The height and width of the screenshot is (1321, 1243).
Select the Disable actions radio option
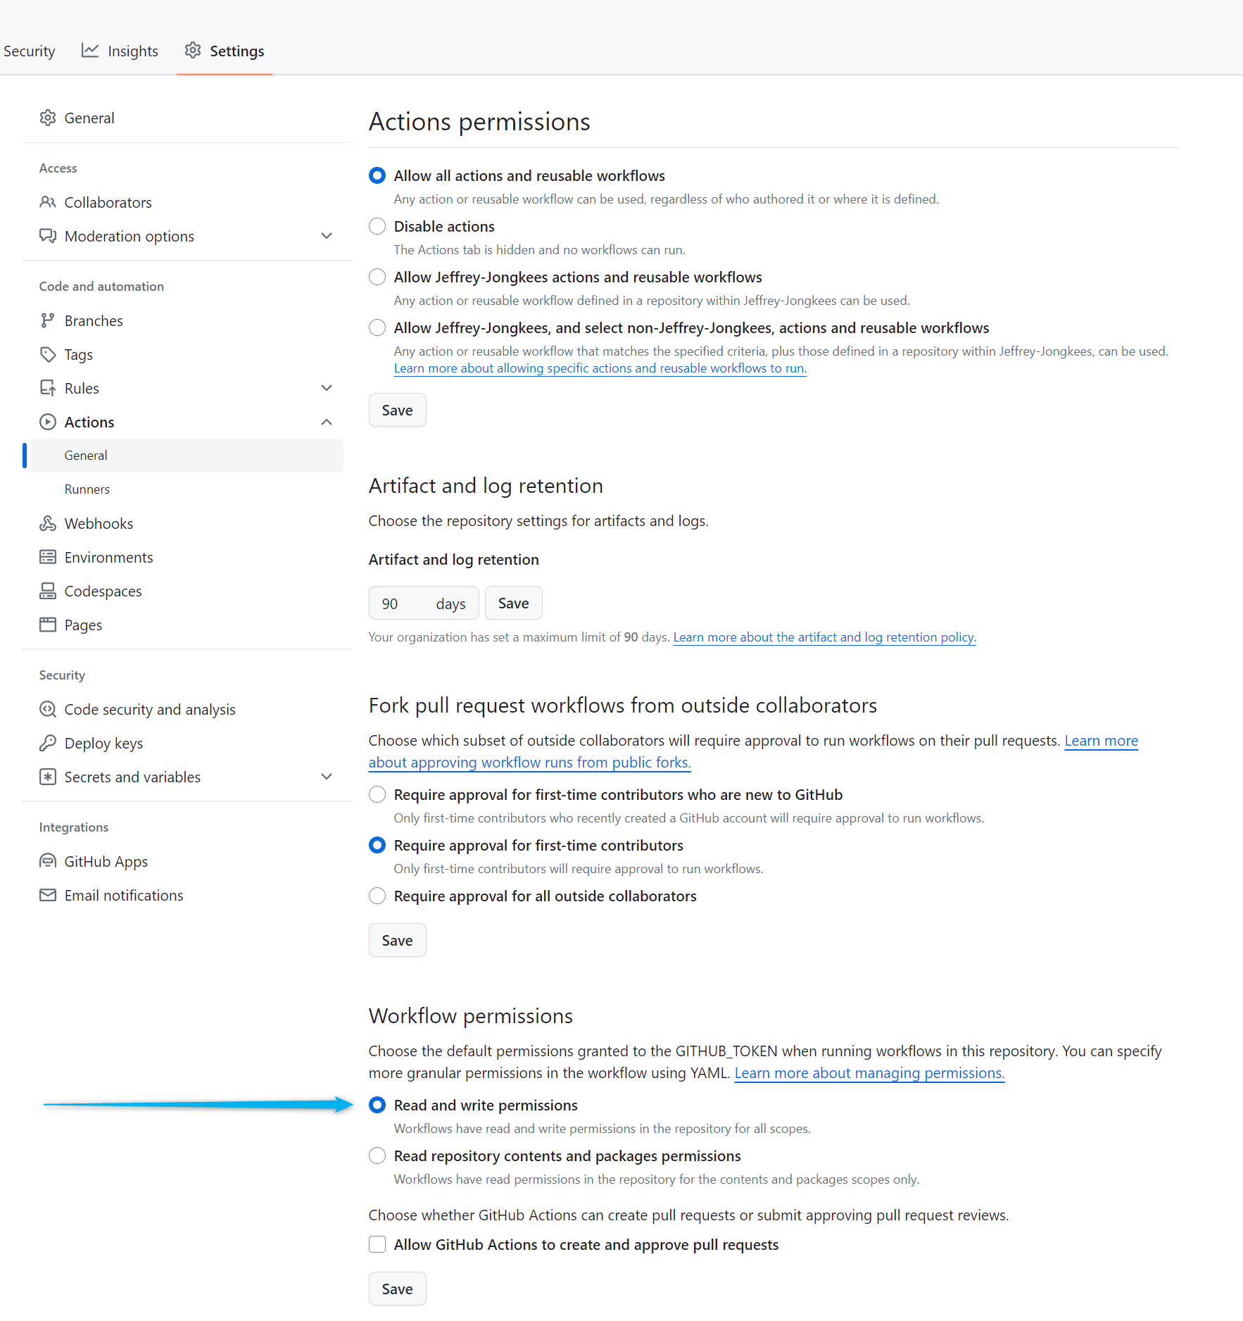tap(377, 226)
